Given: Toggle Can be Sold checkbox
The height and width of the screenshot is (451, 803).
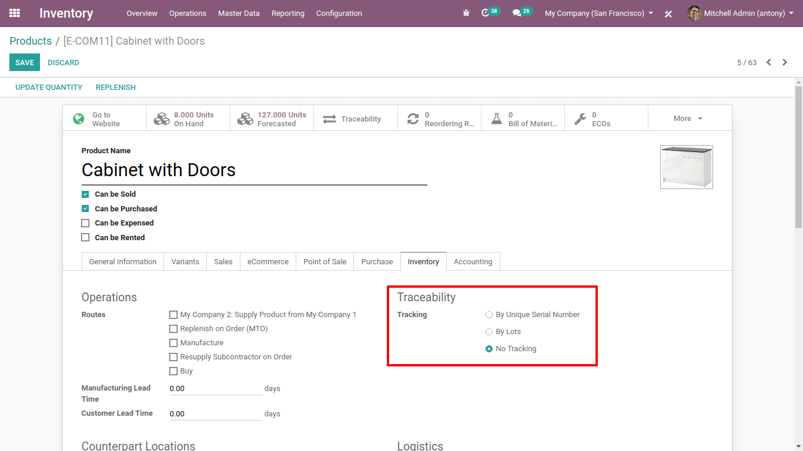Looking at the screenshot, I should 85,194.
